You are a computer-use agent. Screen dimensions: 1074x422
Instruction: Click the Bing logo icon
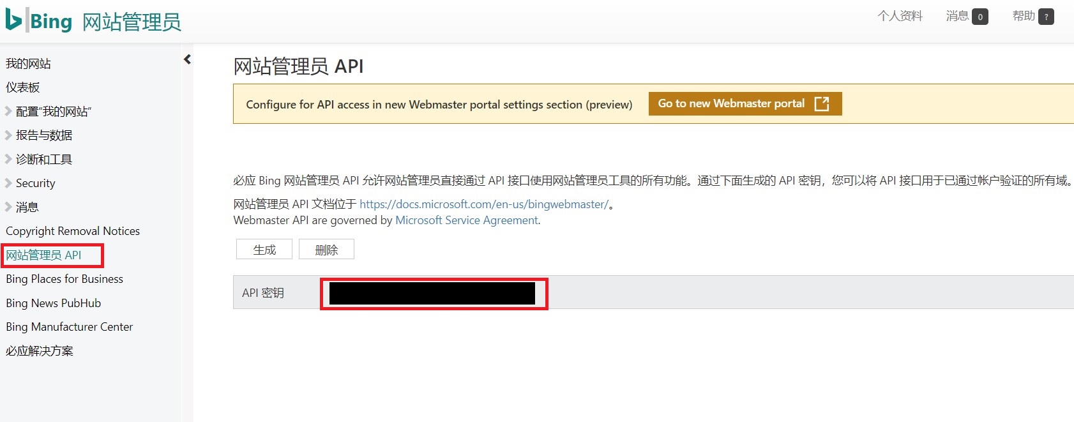tap(14, 19)
